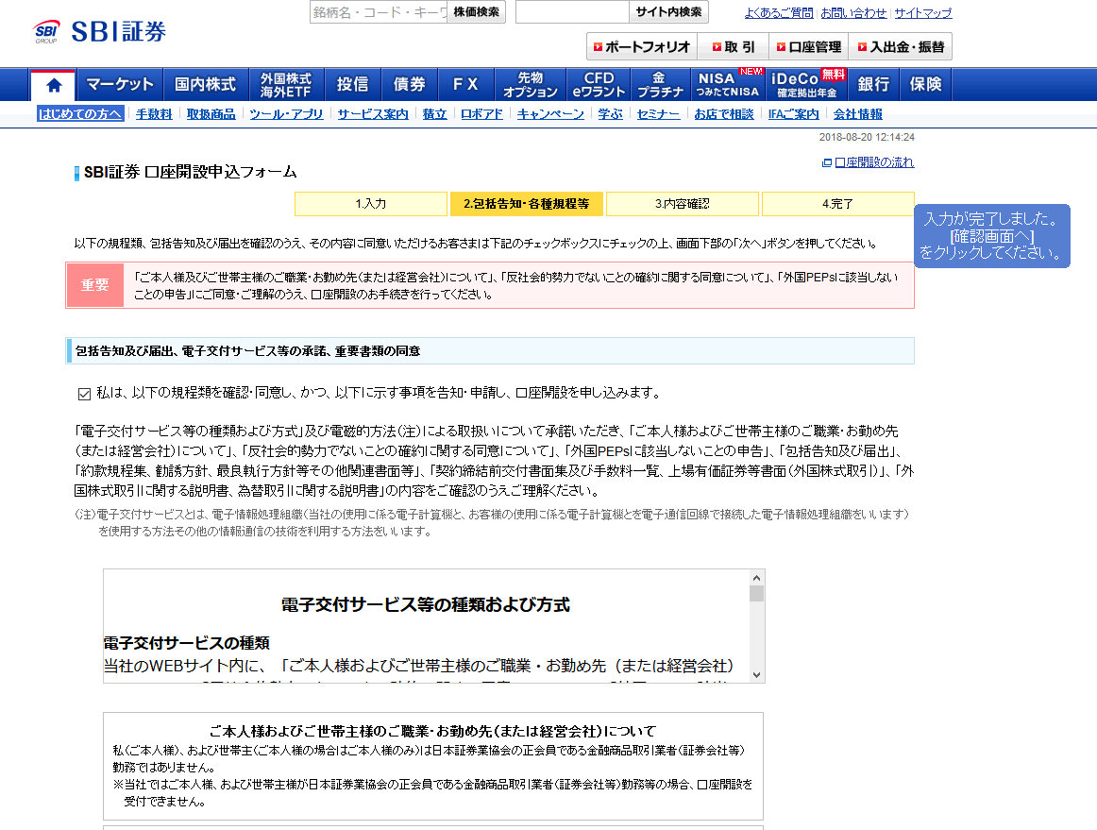The width and height of the screenshot is (1097, 830).
Task: Click scroll-down arrow of 電子交付サービス box
Action: (756, 675)
